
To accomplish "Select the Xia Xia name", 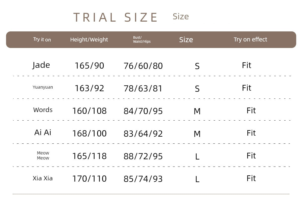I will [43, 178].
